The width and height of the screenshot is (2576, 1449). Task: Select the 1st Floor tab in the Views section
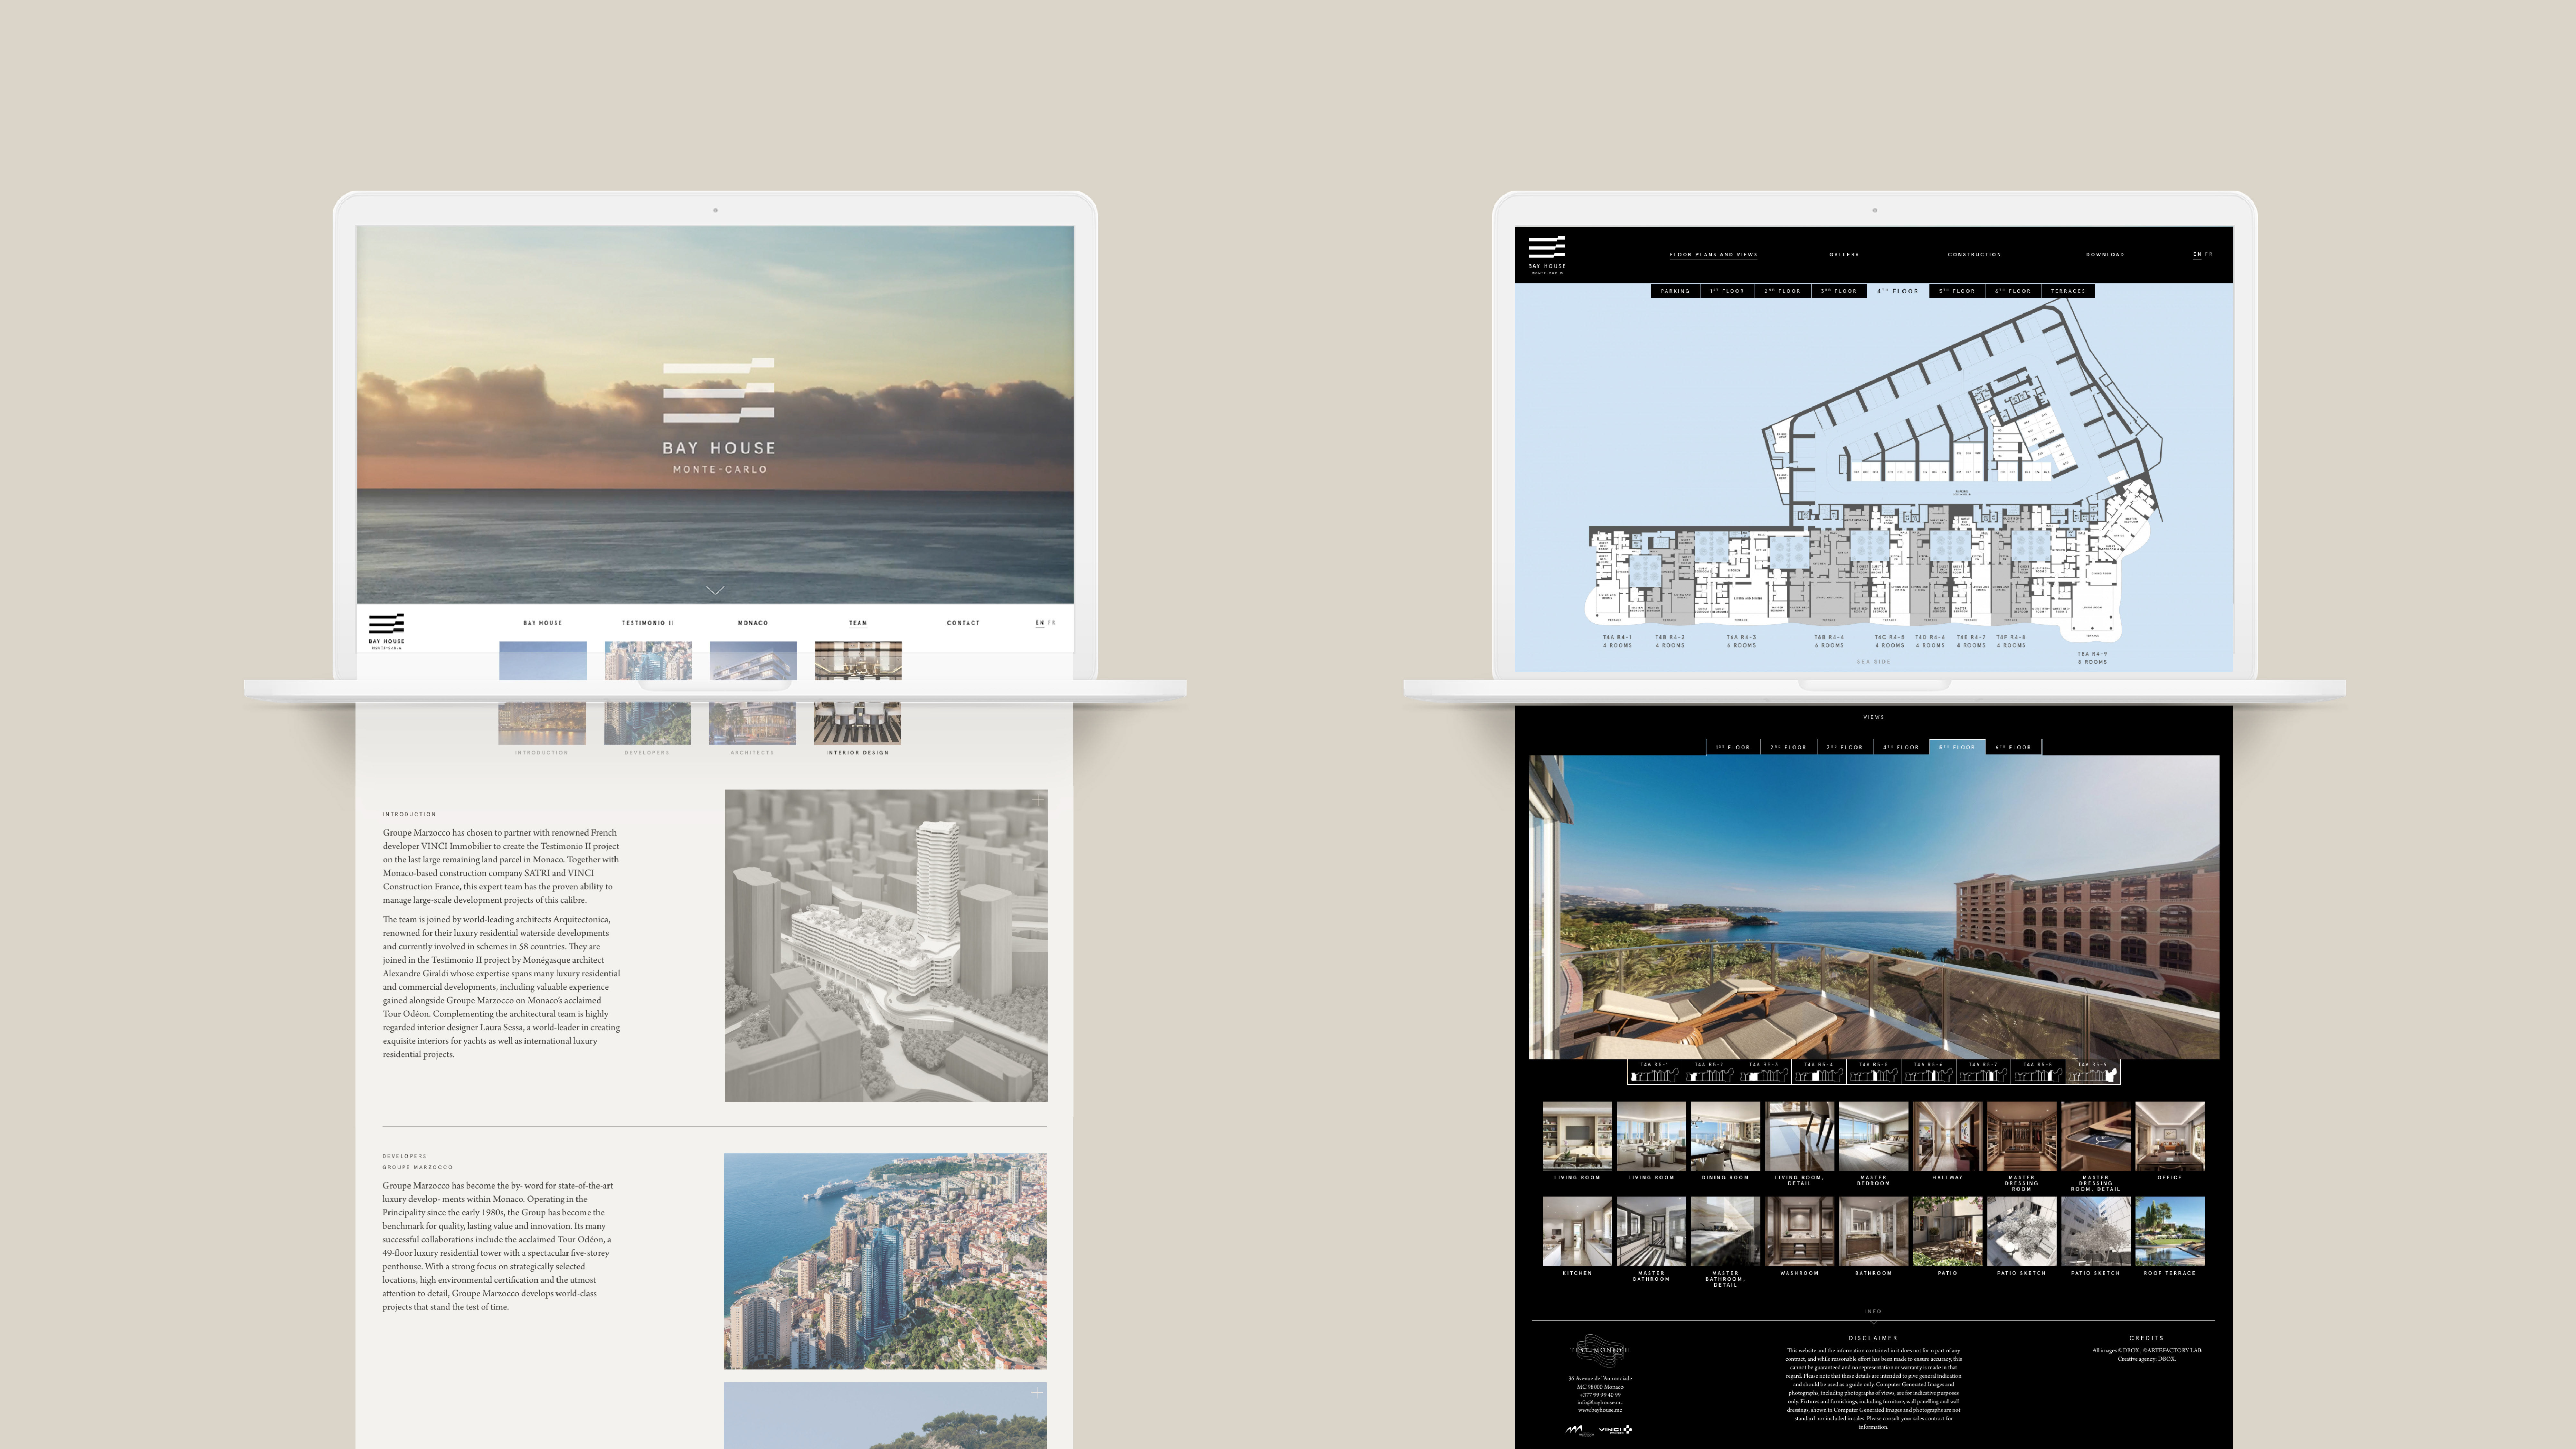point(1733,747)
